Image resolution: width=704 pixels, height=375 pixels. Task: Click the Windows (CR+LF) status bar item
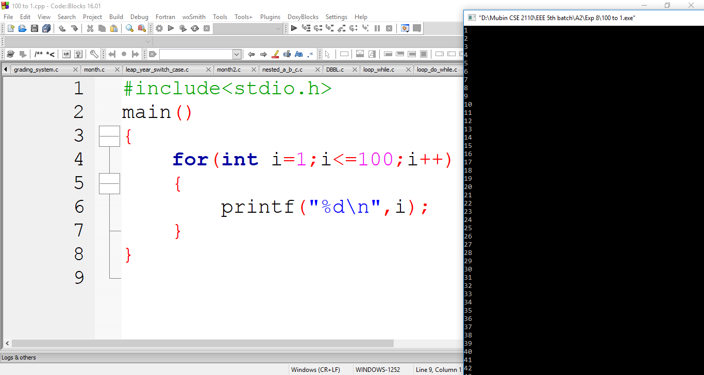[316, 369]
